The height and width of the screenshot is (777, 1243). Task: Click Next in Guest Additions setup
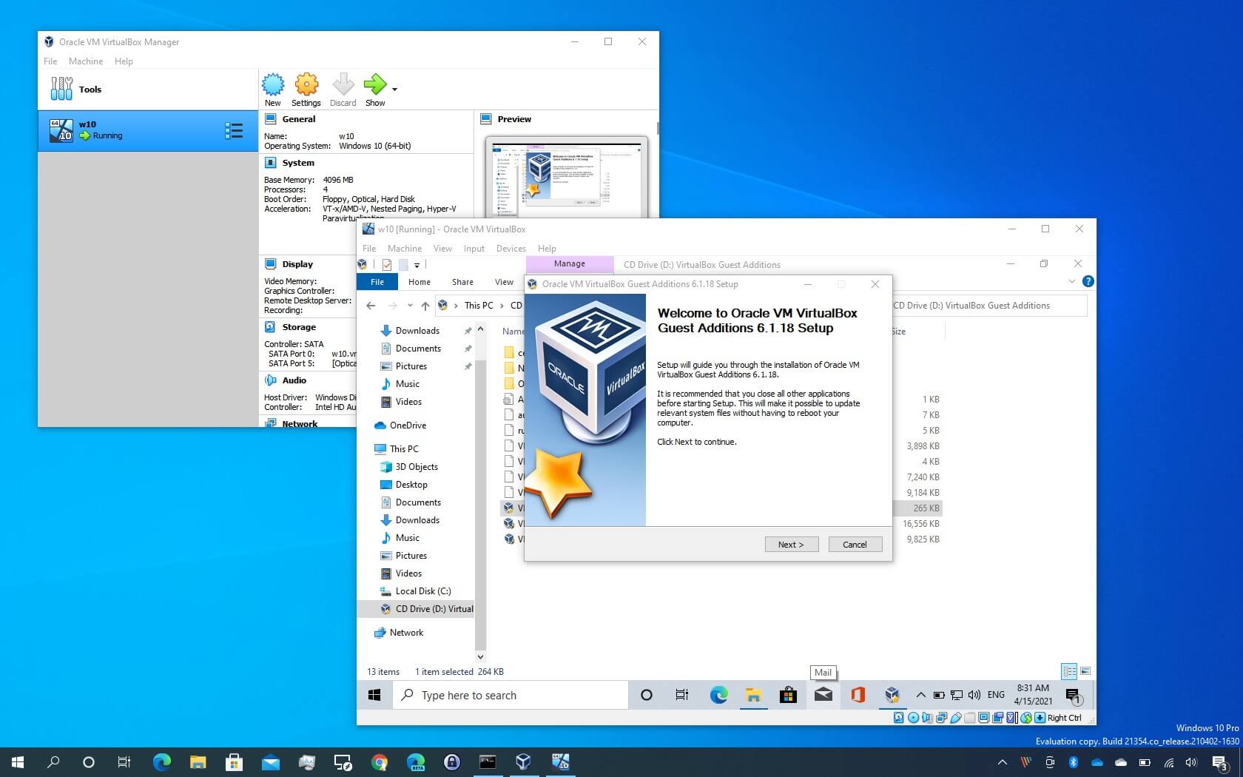[x=792, y=545]
